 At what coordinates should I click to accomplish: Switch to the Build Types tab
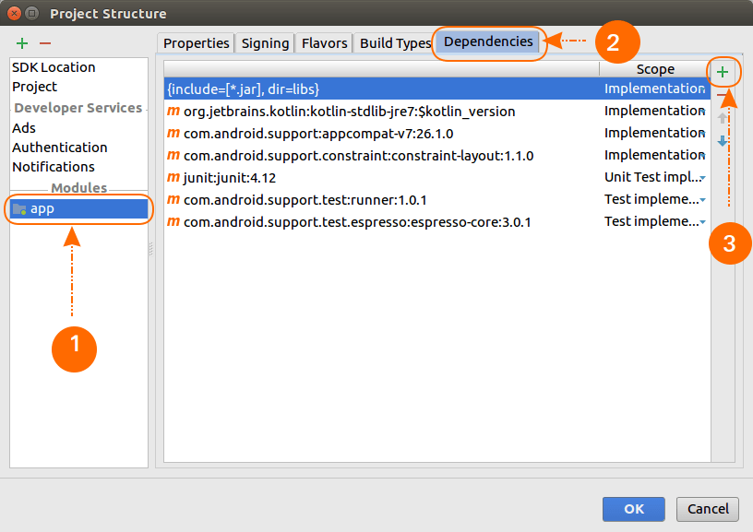(x=394, y=42)
